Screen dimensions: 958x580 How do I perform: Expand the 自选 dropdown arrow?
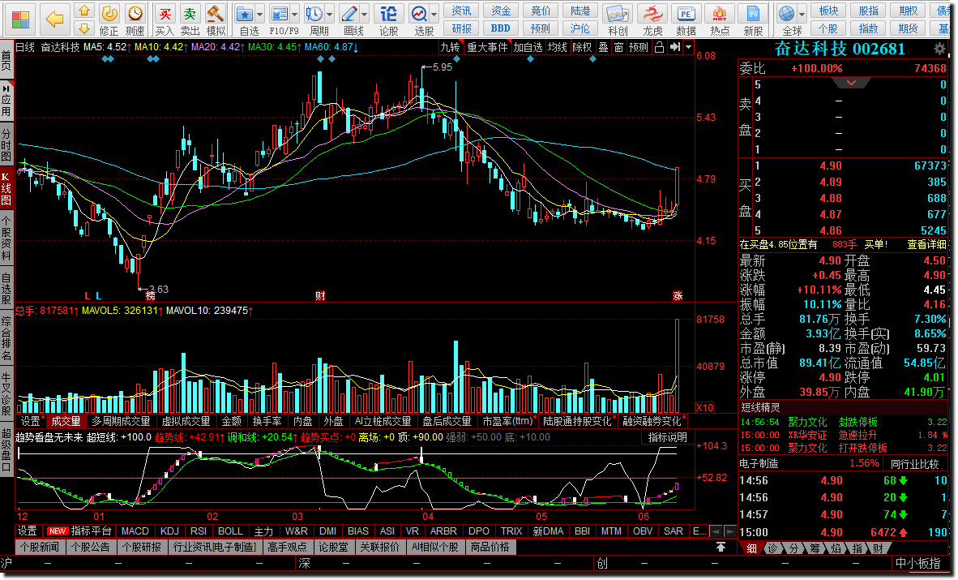click(259, 14)
